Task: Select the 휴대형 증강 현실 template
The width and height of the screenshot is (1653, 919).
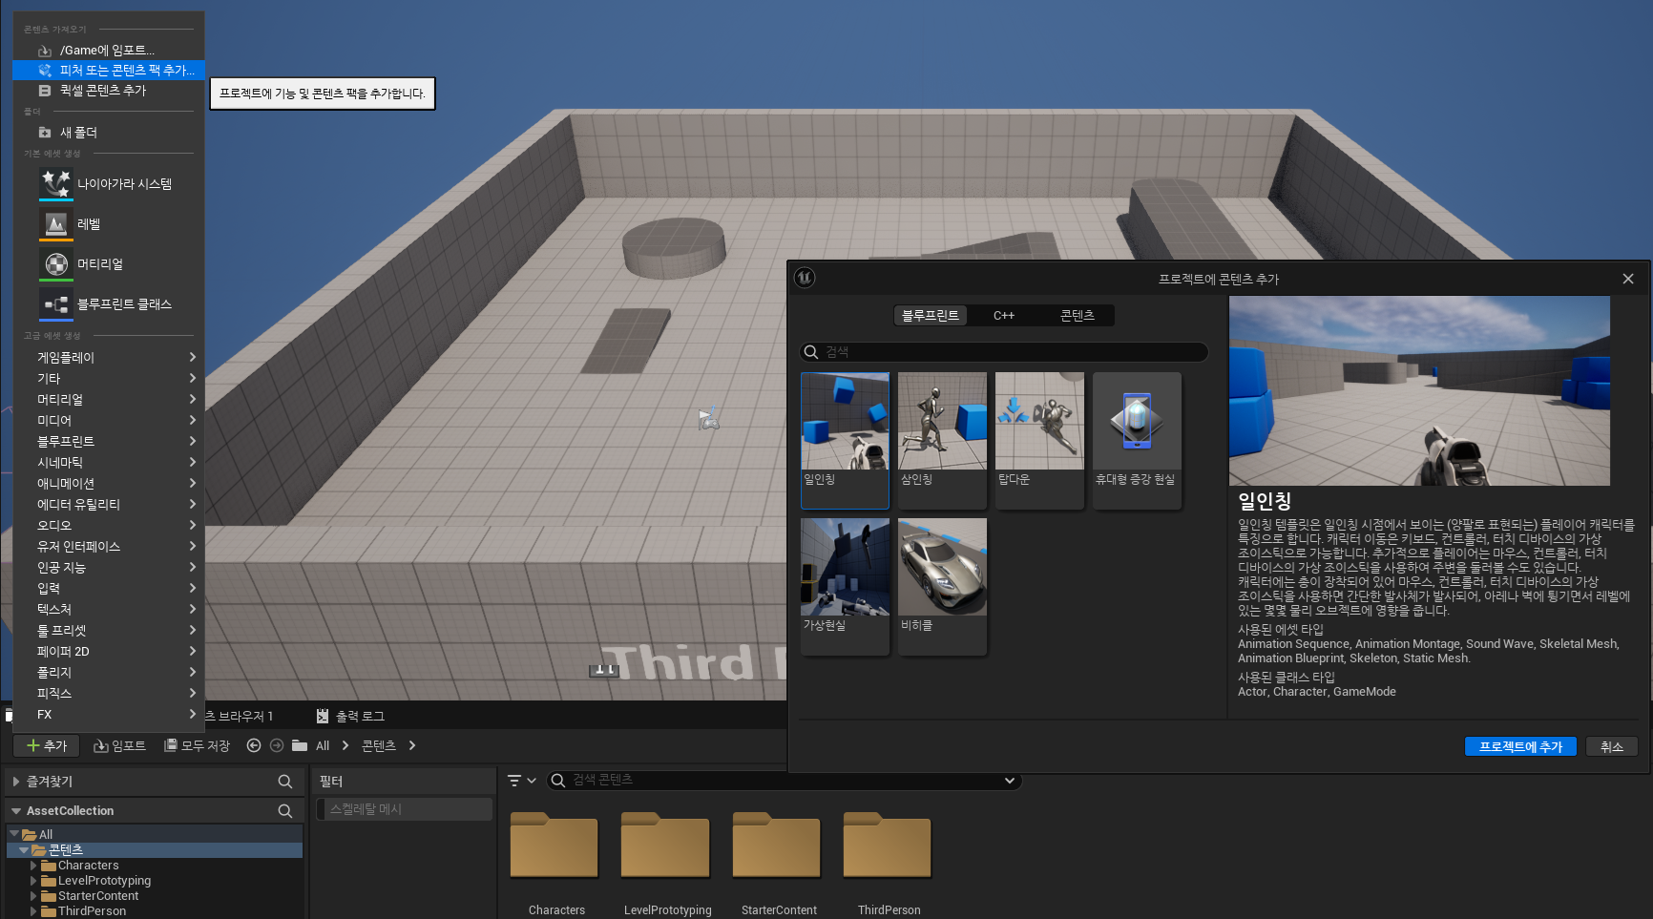Action: click(1137, 440)
